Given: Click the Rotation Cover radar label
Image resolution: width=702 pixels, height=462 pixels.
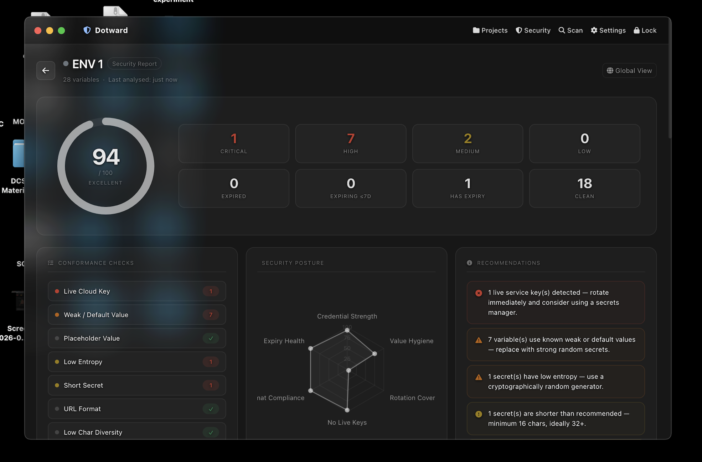Looking at the screenshot, I should [x=412, y=398].
